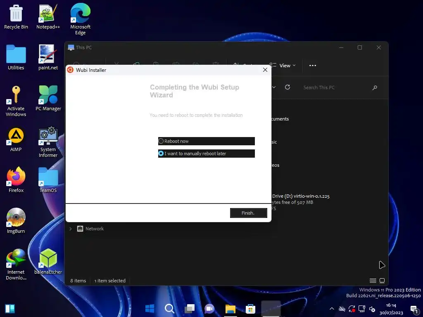The width and height of the screenshot is (423, 317).
Task: Open taskbar Search
Action: (x=170, y=308)
